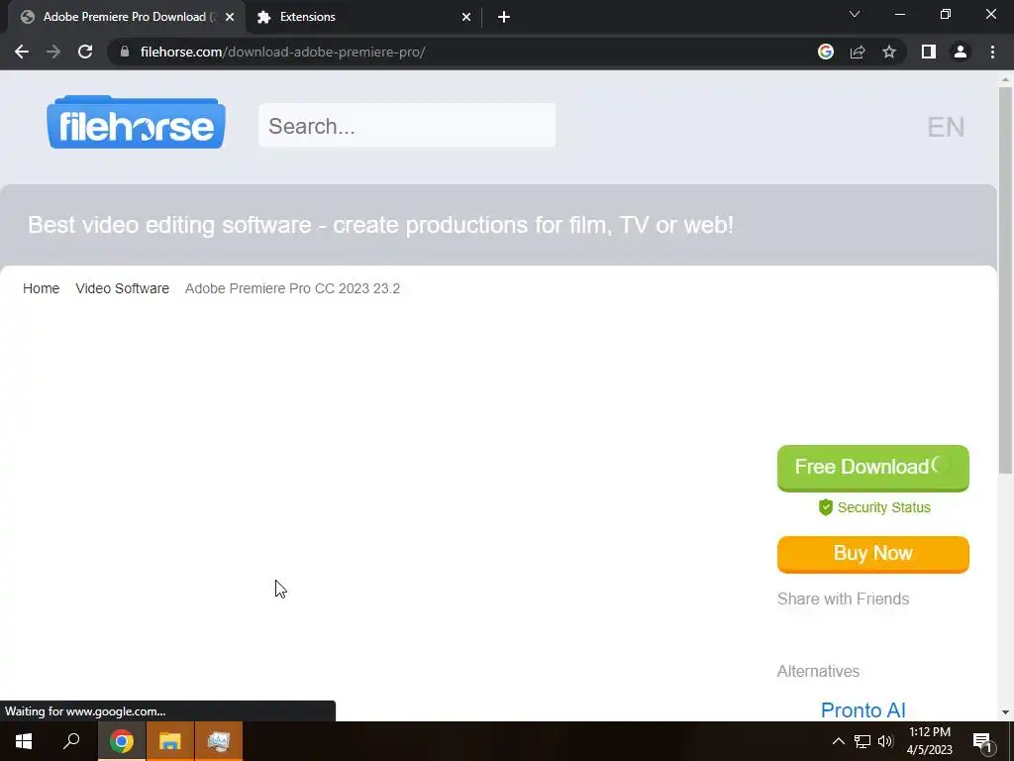Click the browser forward arrow
1014x761 pixels.
pos(53,52)
